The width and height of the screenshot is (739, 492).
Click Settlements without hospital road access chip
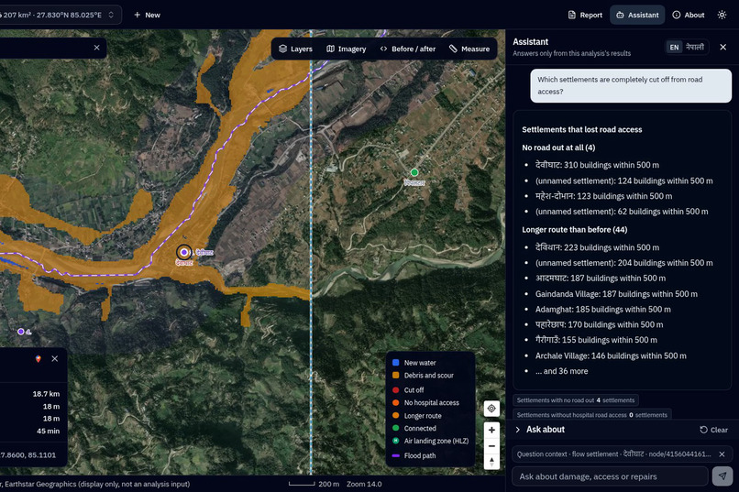point(592,415)
